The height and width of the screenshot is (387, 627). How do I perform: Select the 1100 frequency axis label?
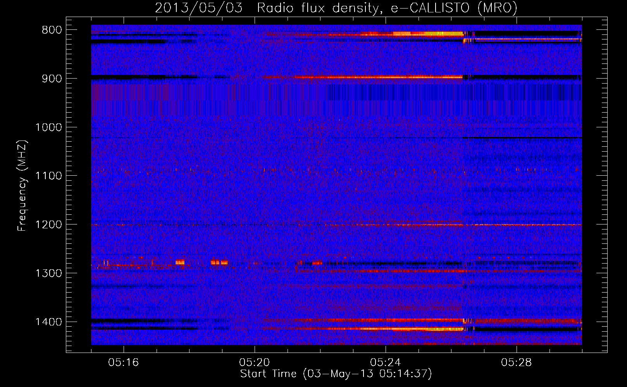coord(48,176)
